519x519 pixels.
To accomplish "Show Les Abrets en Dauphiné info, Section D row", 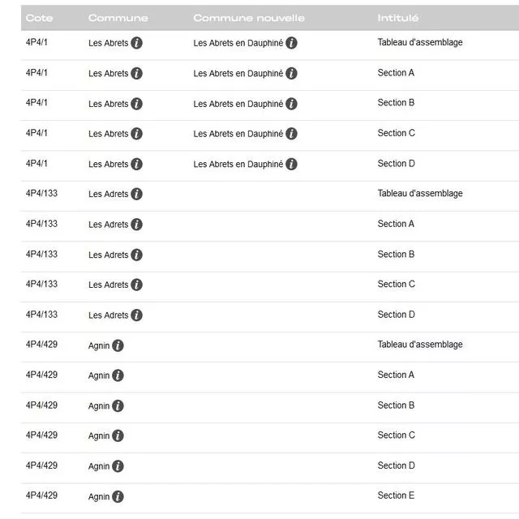I will click(x=291, y=164).
